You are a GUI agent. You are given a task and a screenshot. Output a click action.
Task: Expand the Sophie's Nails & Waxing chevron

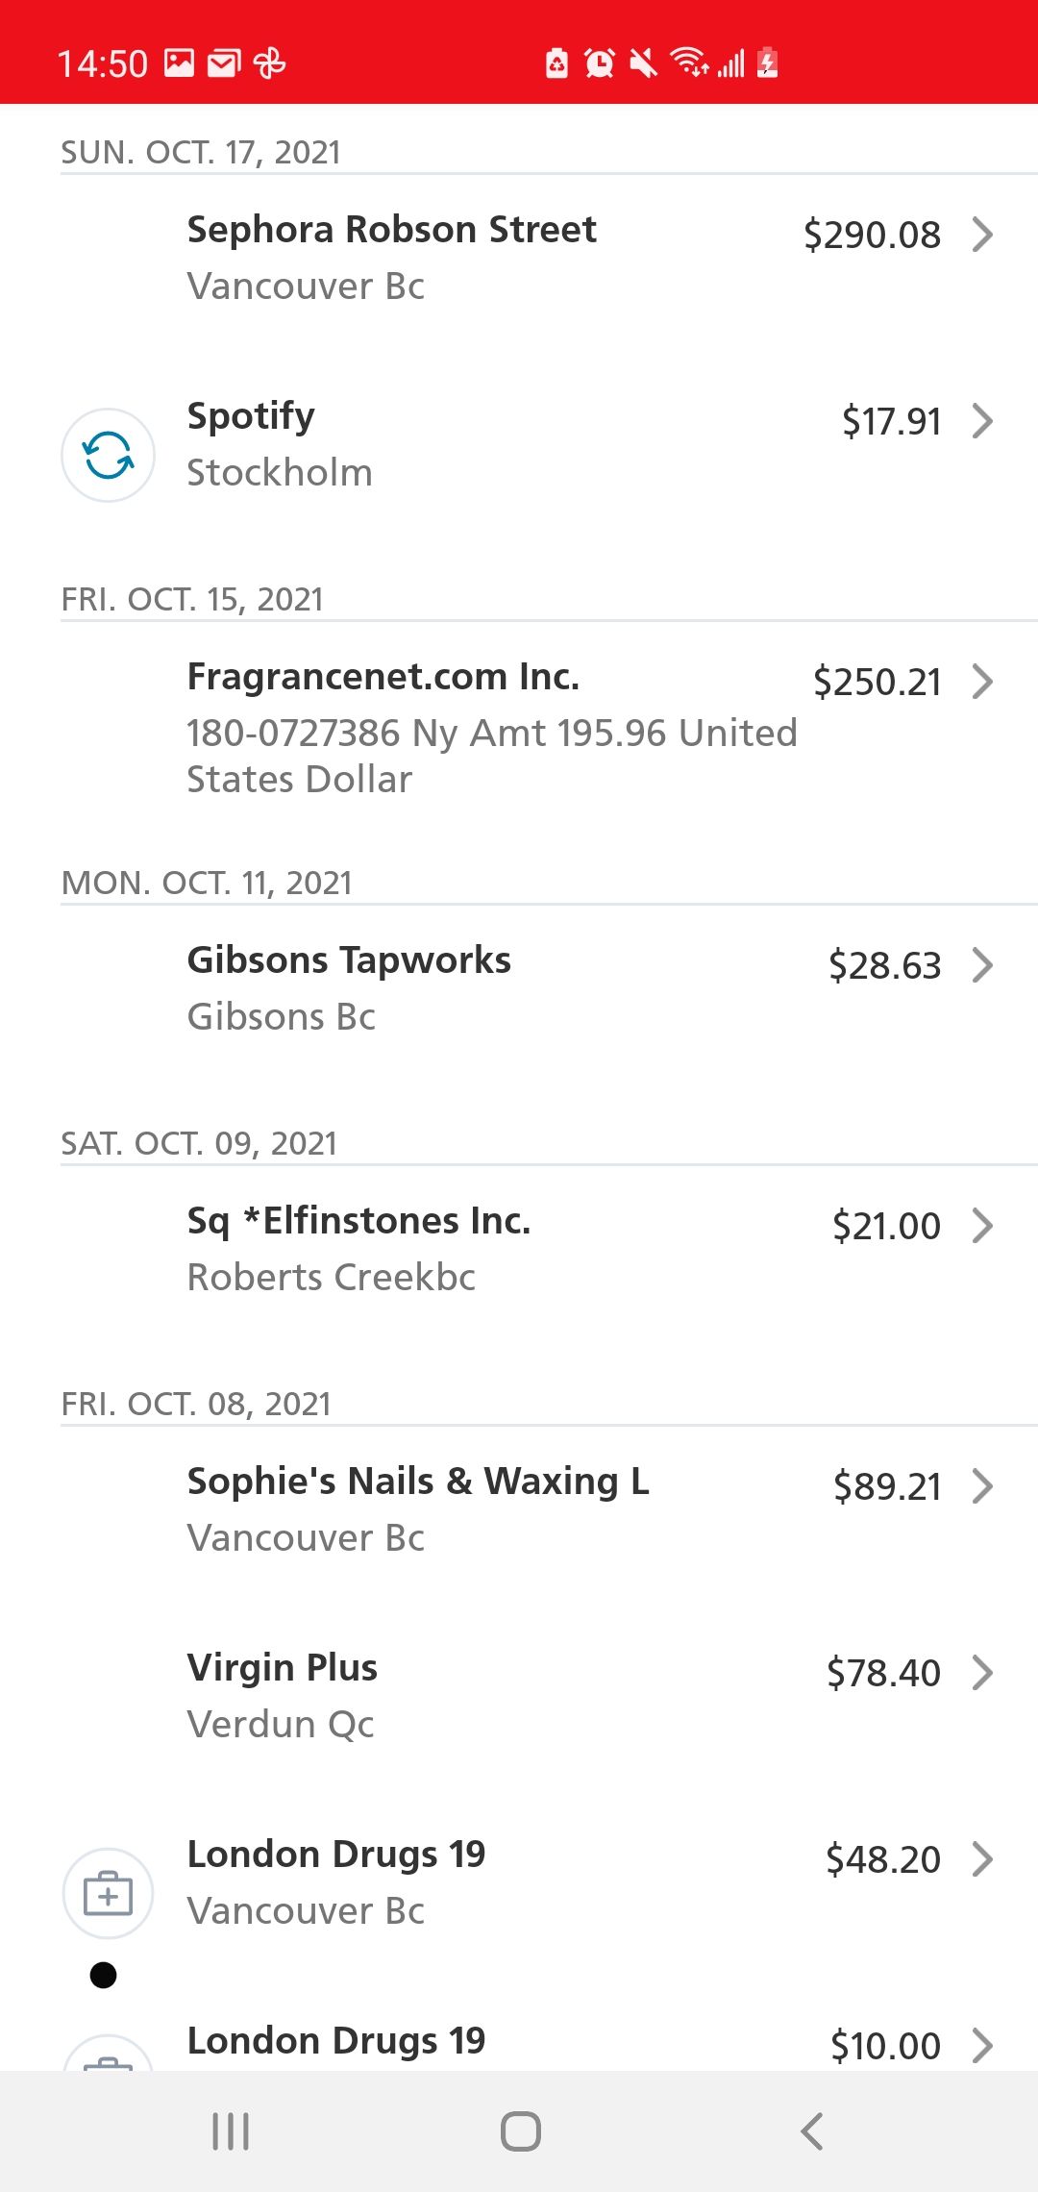coord(982,1486)
